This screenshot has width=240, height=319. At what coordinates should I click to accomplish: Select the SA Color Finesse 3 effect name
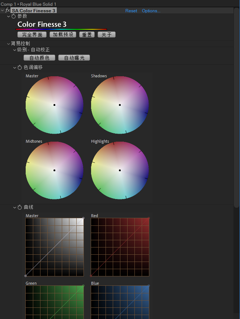click(x=34, y=10)
